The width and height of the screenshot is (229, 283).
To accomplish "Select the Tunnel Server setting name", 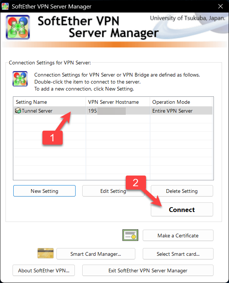I will point(37,111).
